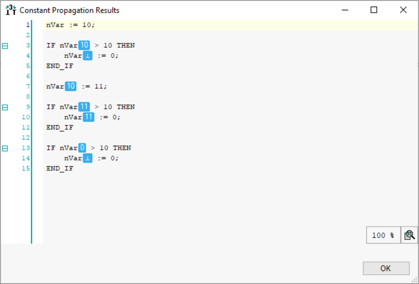Click the END_IF text on line 5
The image size is (419, 284).
click(x=59, y=66)
